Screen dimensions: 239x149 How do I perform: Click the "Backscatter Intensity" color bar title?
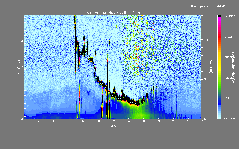coord(233,67)
